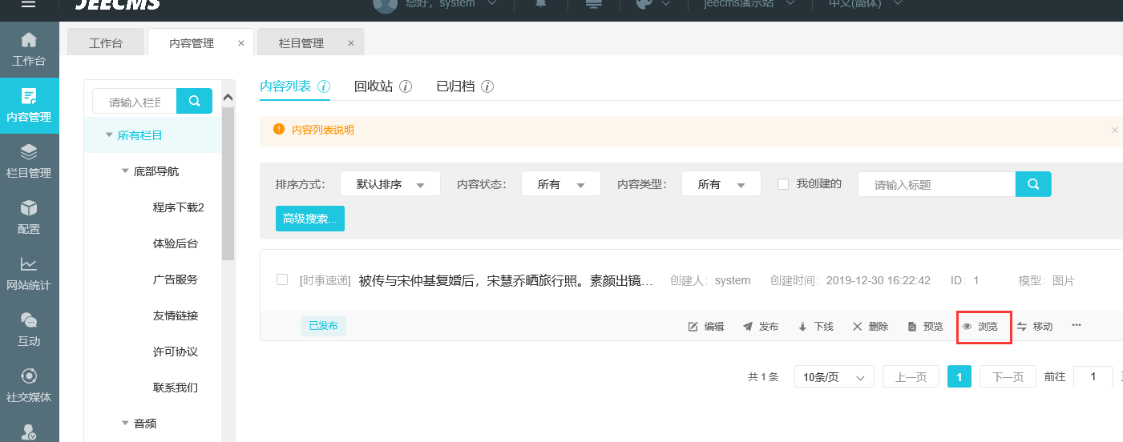Open the 回收站 section tab

374,86
